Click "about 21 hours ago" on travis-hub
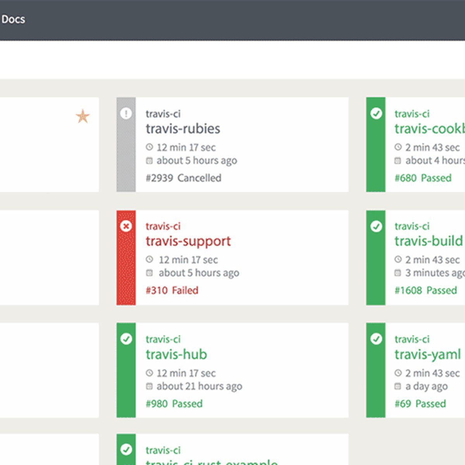 [x=199, y=386]
